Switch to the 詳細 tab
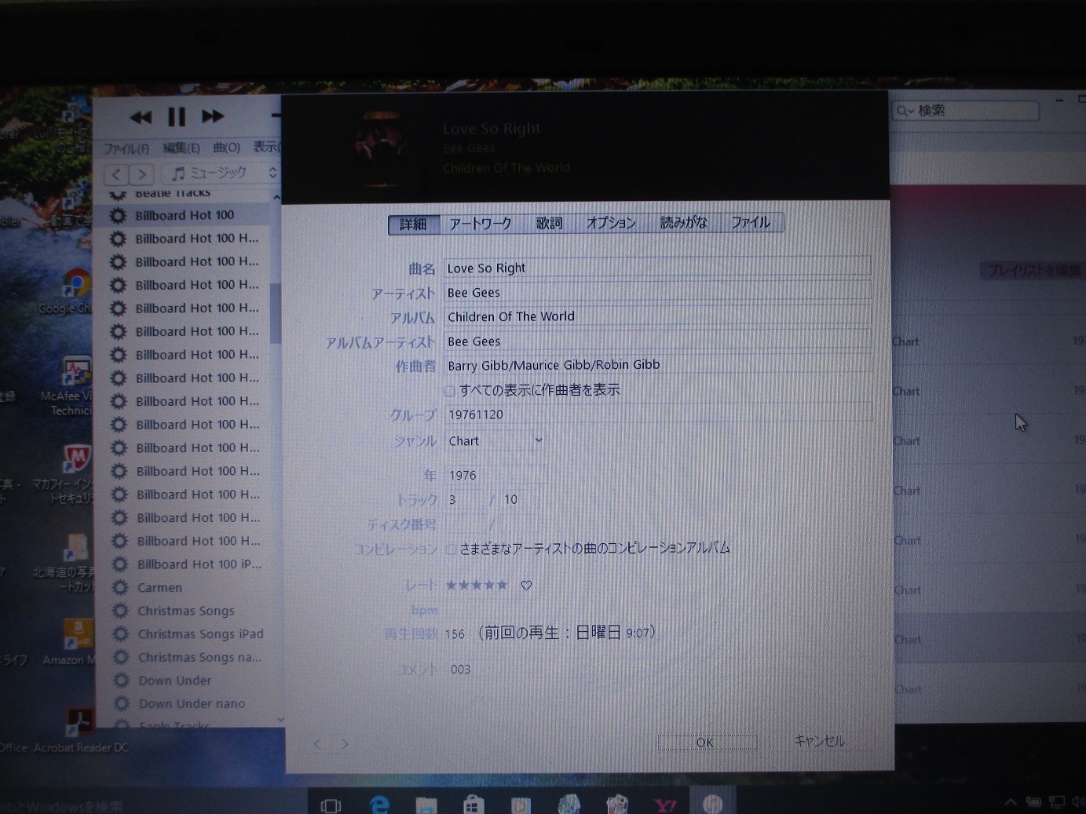 coord(414,224)
